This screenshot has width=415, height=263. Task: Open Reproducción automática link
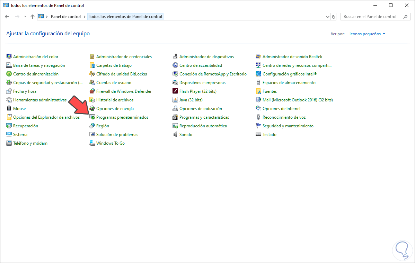203,126
